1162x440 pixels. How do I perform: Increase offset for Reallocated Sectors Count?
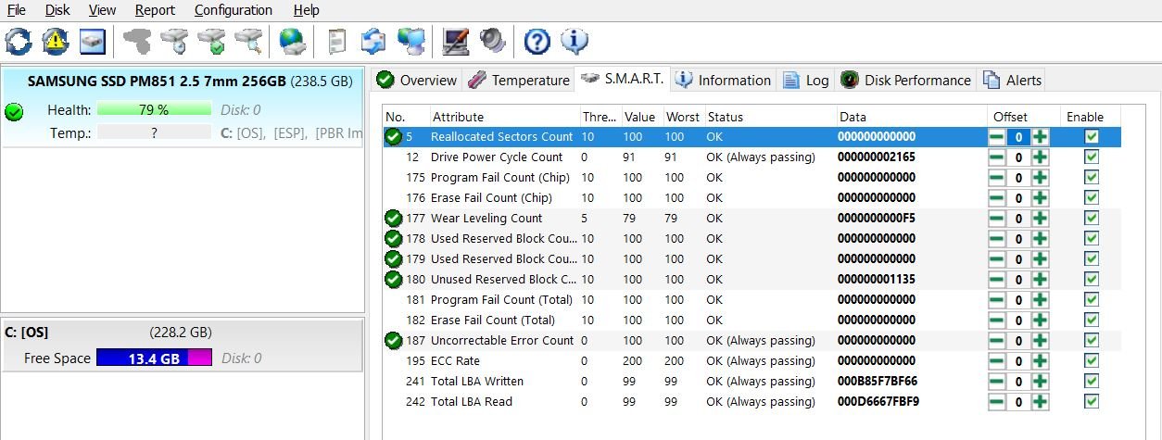[x=1041, y=137]
